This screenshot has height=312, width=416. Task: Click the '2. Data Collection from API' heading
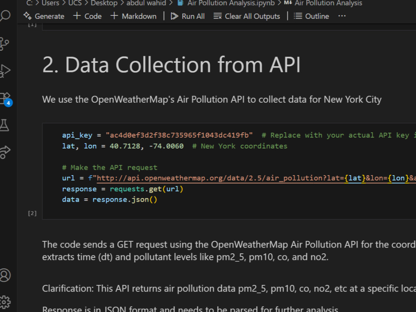point(171,64)
